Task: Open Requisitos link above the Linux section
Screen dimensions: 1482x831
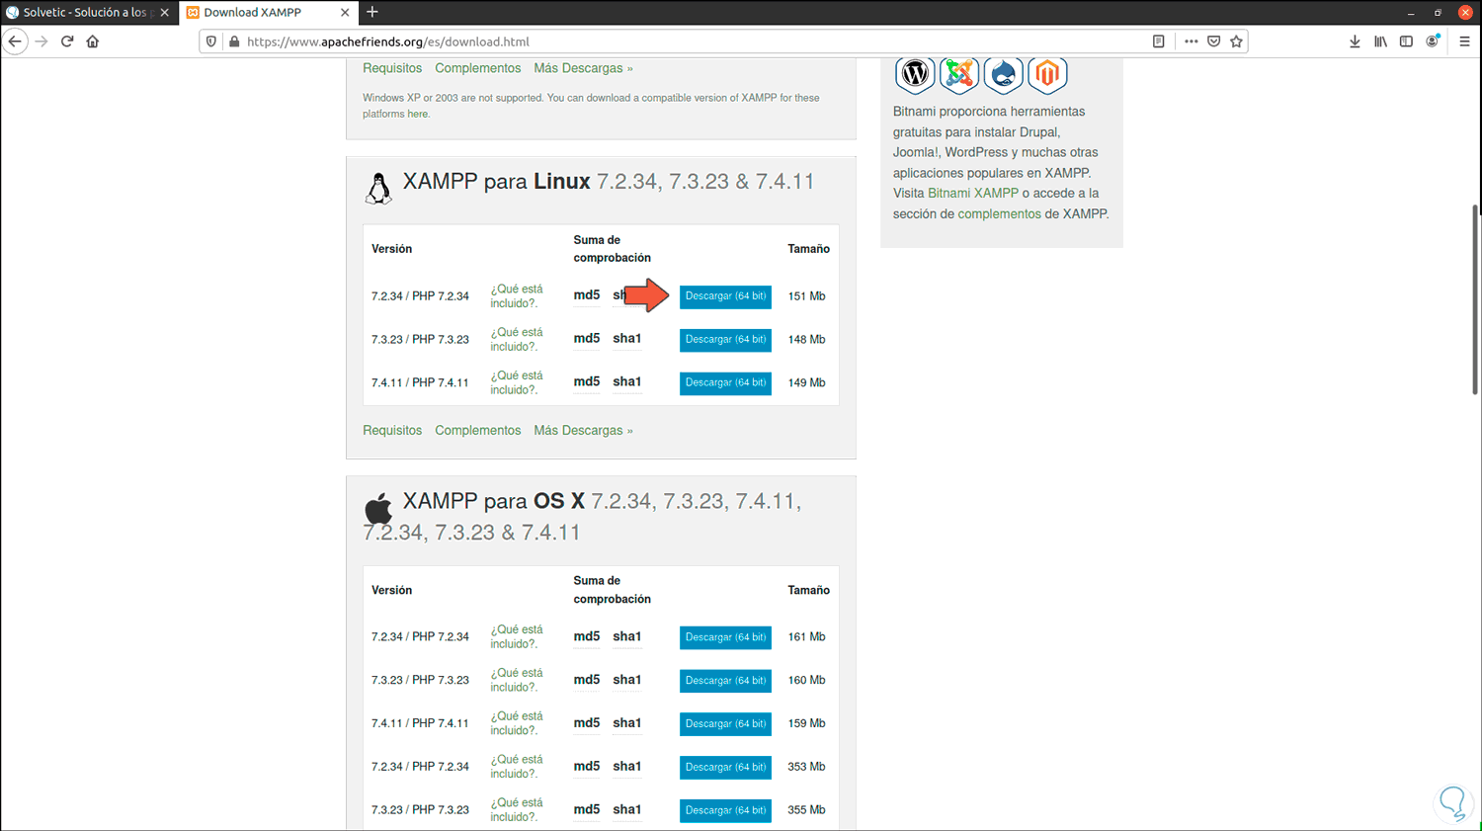Action: (x=392, y=68)
